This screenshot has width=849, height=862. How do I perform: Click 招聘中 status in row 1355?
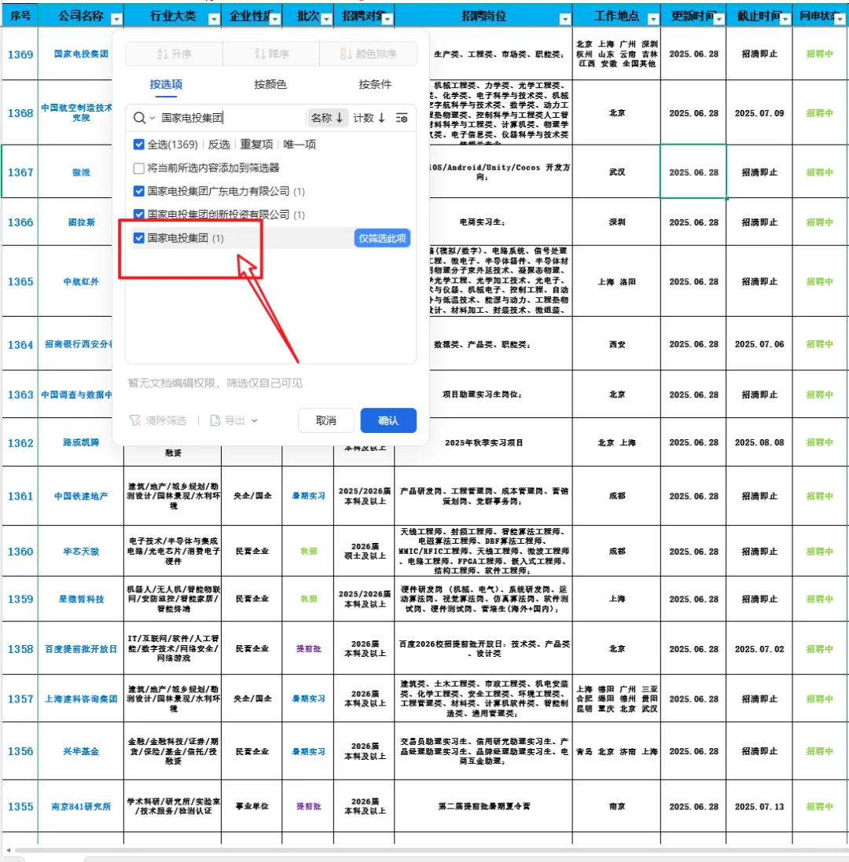819,806
